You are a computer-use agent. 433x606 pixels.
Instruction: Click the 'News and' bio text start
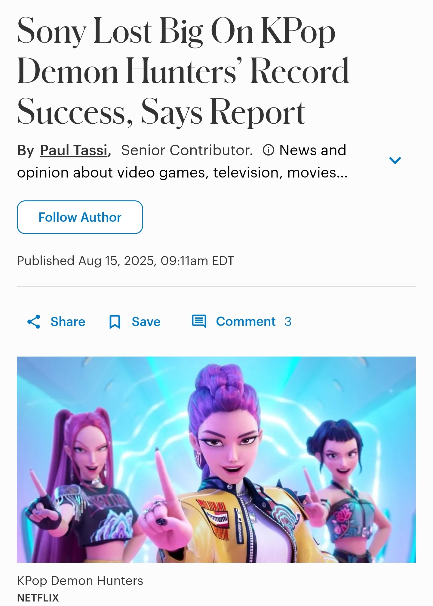pos(313,150)
